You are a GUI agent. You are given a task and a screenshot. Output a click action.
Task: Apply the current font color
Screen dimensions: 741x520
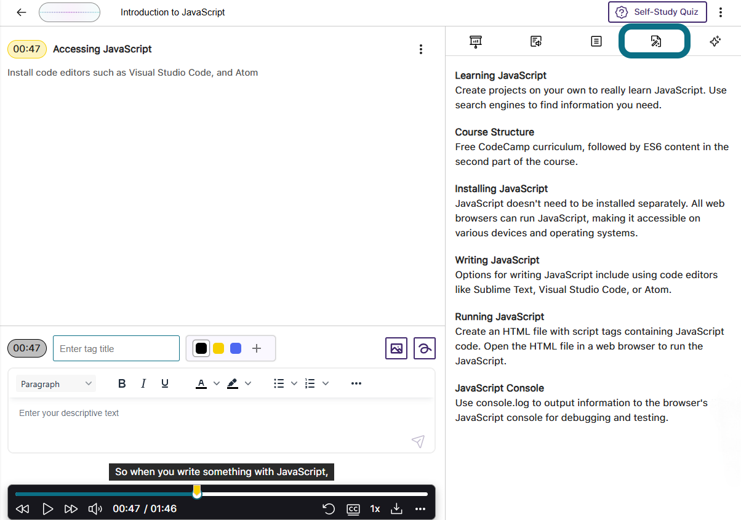(201, 383)
